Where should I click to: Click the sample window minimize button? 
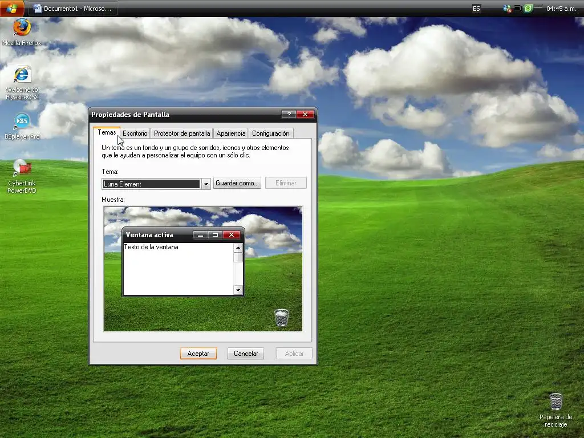tap(200, 235)
